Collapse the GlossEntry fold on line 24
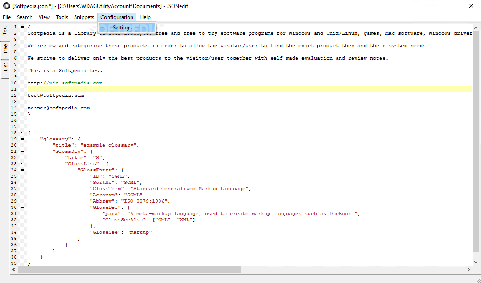Image resolution: width=481 pixels, height=283 pixels. pos(23,170)
